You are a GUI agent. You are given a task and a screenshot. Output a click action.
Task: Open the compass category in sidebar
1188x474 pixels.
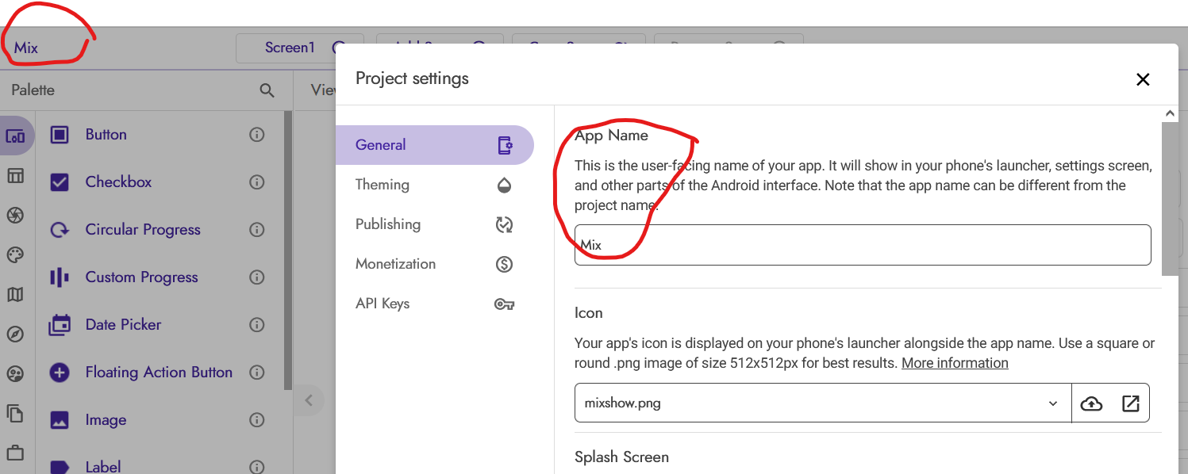15,334
